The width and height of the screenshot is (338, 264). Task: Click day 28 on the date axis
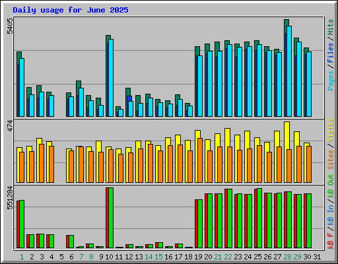(287, 257)
